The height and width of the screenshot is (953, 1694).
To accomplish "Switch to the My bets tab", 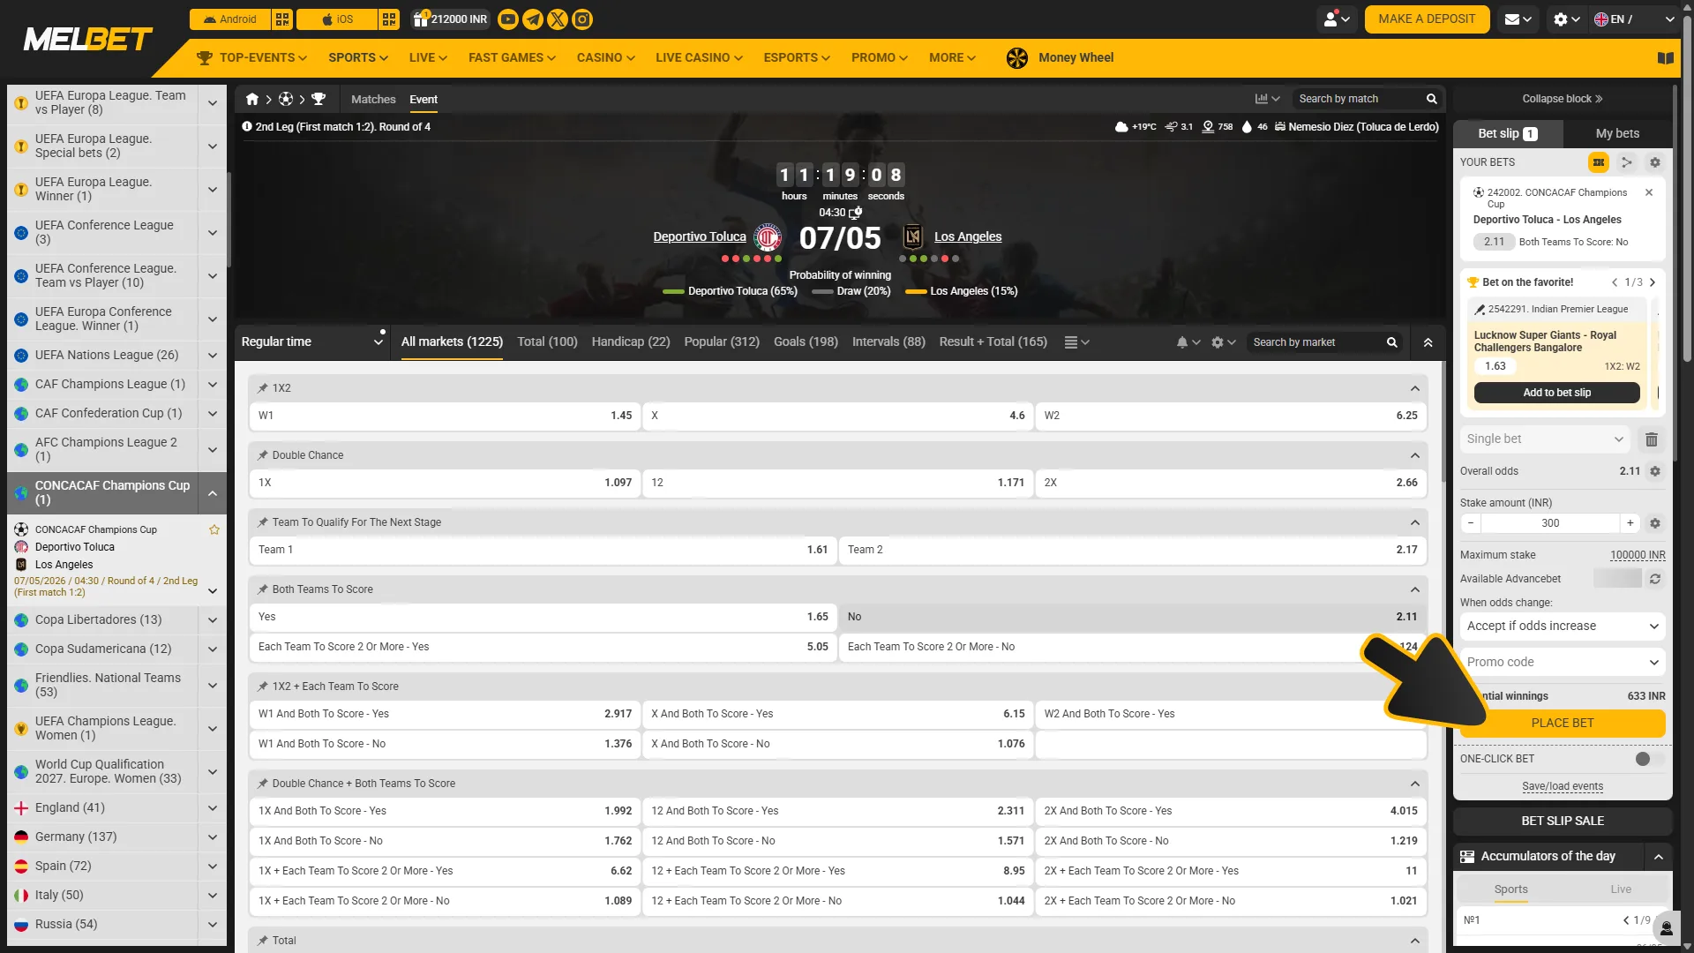I will (x=1617, y=134).
